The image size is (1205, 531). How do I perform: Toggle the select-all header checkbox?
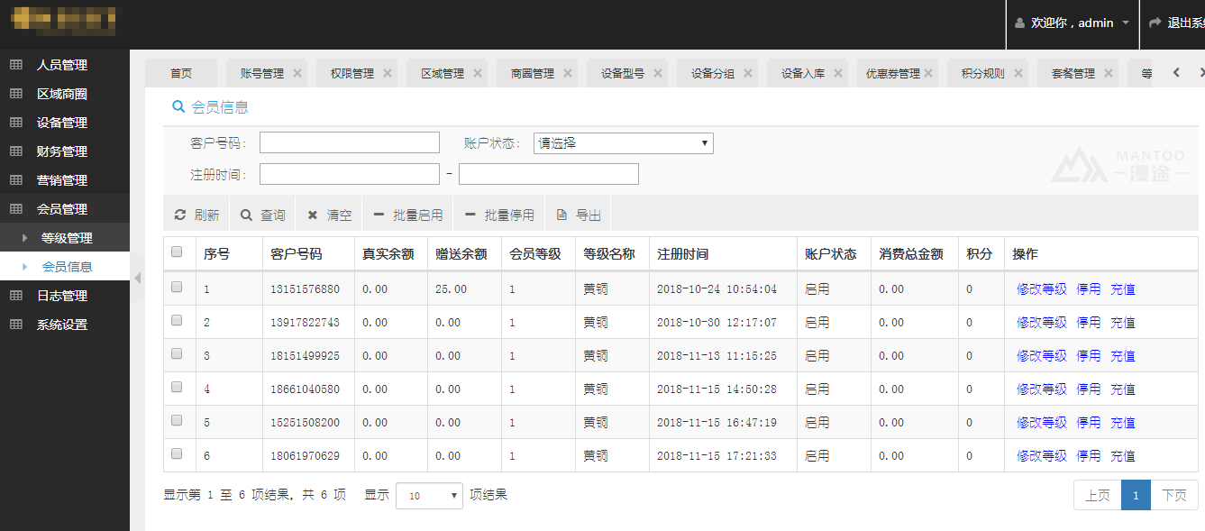pyautogui.click(x=177, y=252)
